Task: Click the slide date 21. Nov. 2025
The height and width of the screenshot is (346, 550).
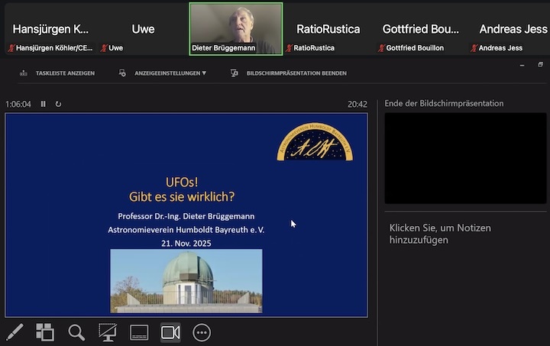Action: [186, 244]
